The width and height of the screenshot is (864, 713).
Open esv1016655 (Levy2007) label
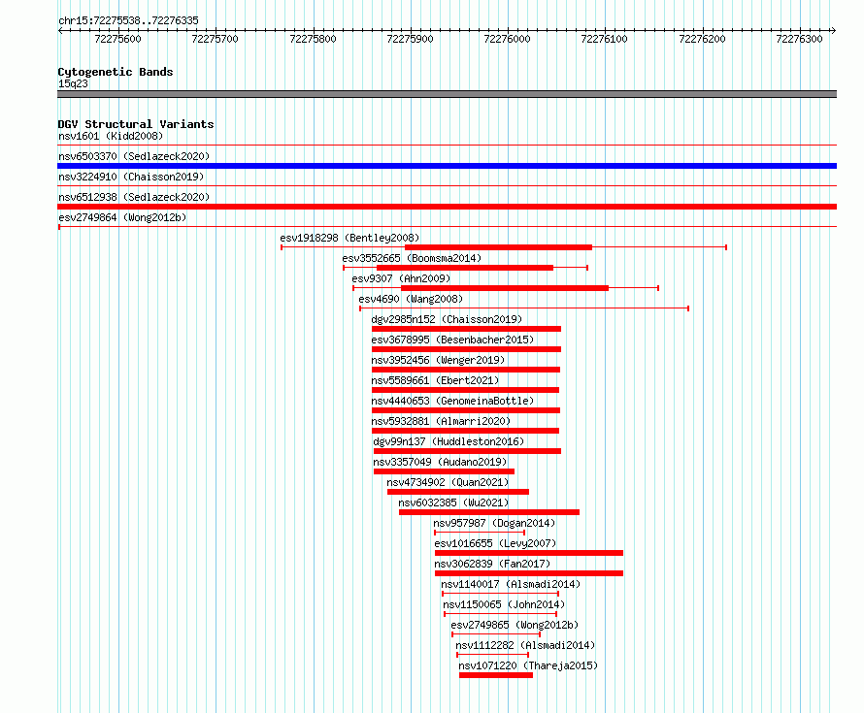click(495, 543)
